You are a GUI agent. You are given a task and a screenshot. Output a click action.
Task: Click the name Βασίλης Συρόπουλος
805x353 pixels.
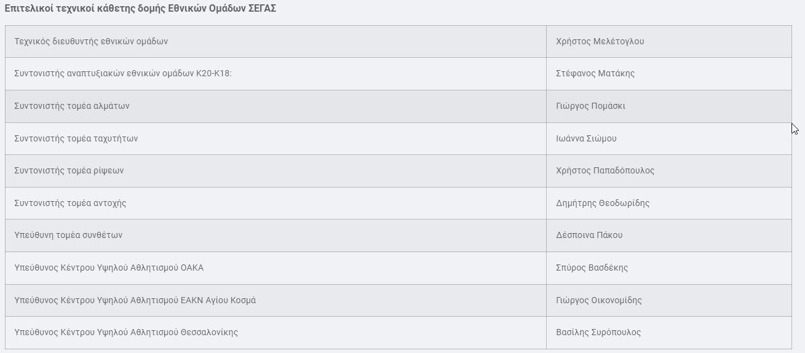point(598,332)
